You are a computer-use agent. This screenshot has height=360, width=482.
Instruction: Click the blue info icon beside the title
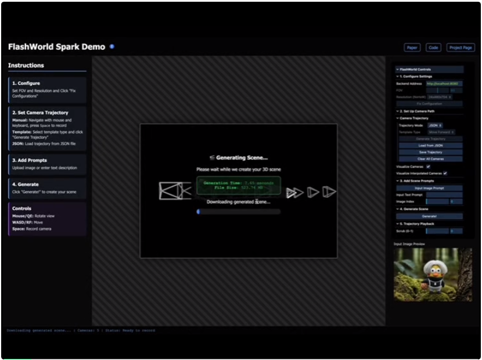112,47
